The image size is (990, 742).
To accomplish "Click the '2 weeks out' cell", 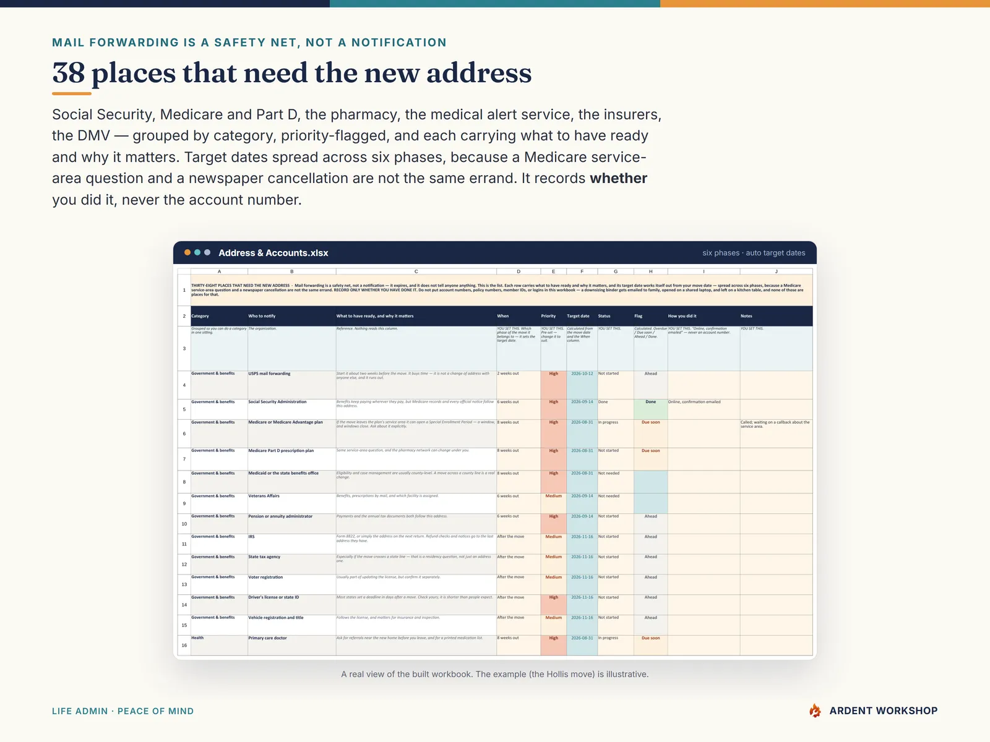I will click(x=519, y=385).
